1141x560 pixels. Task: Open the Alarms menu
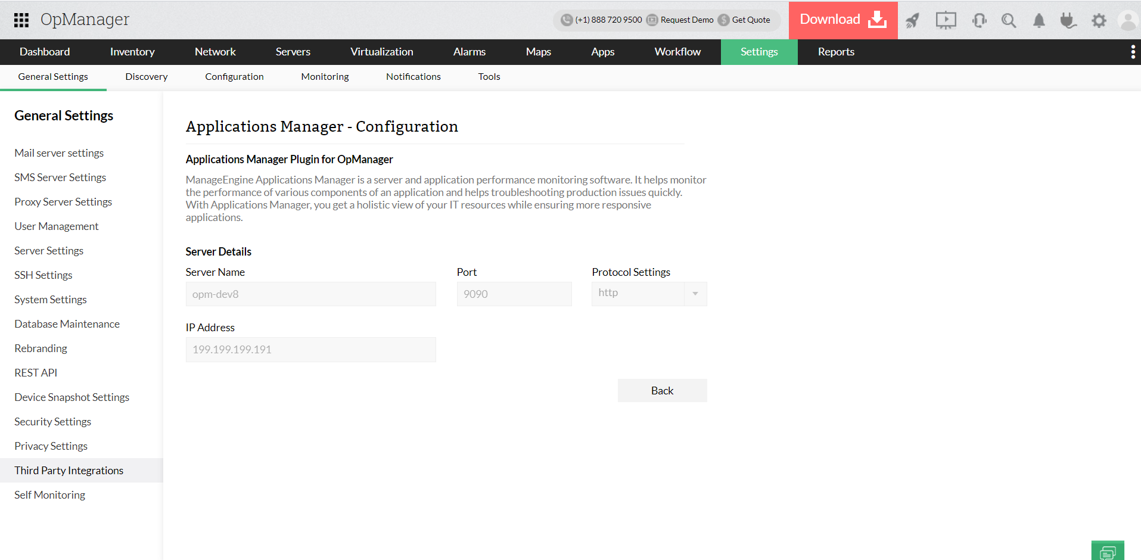point(470,52)
